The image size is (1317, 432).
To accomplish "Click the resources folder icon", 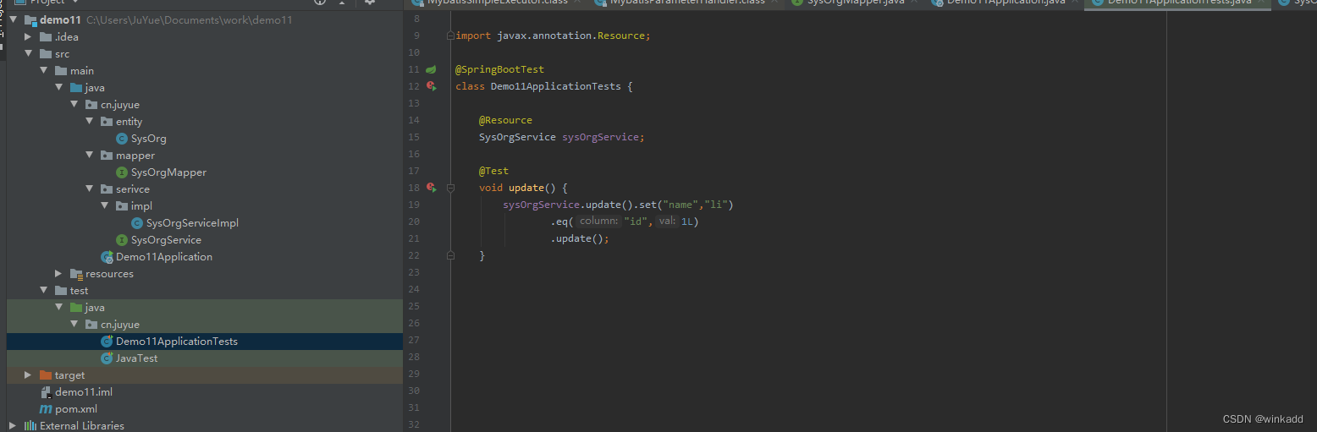I will click(x=76, y=274).
